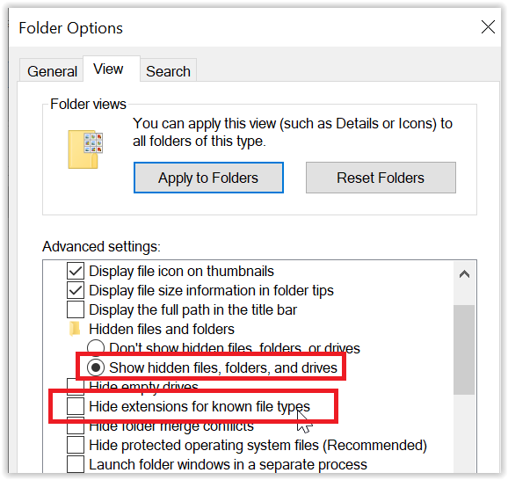Enable Display the full path in title bar
Image resolution: width=508 pixels, height=480 pixels.
tap(76, 309)
